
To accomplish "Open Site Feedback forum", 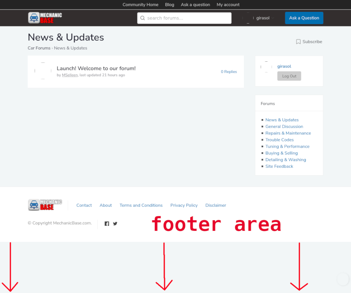I will (x=279, y=166).
